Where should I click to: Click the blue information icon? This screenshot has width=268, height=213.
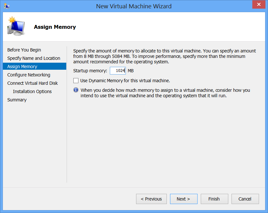click(76, 90)
